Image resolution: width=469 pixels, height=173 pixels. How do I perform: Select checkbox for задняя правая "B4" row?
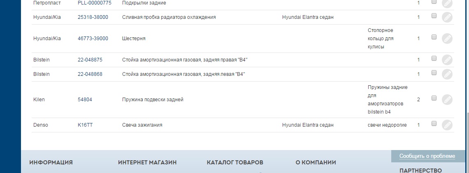[434, 59]
